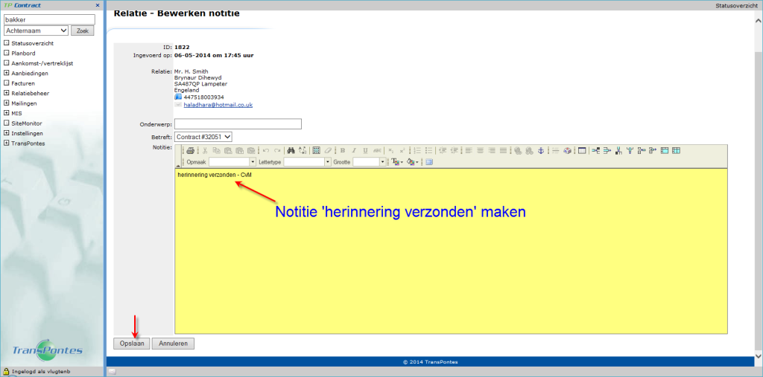This screenshot has height=377, width=763.
Task: Click the Print icon in editor toolbar
Action: pos(190,150)
